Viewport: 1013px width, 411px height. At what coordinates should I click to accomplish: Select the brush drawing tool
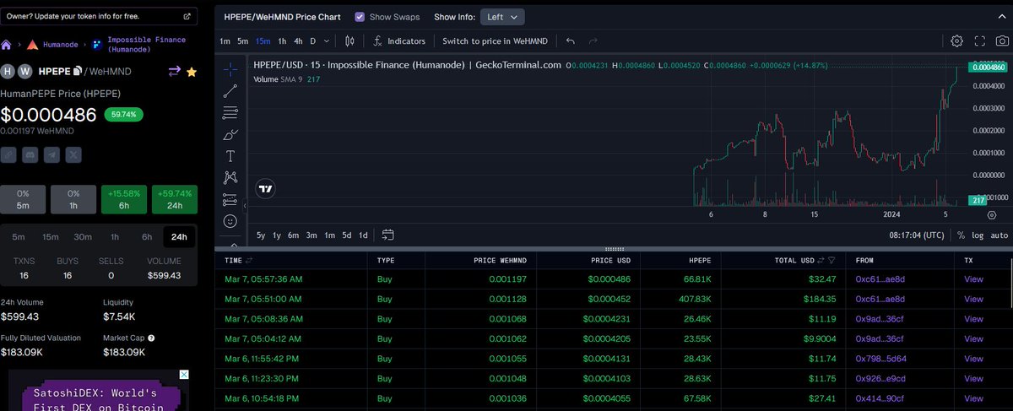point(230,135)
